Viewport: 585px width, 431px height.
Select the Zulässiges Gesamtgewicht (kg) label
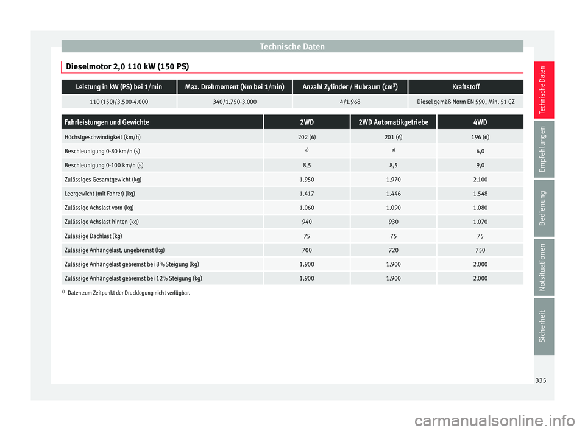pyautogui.click(x=103, y=180)
